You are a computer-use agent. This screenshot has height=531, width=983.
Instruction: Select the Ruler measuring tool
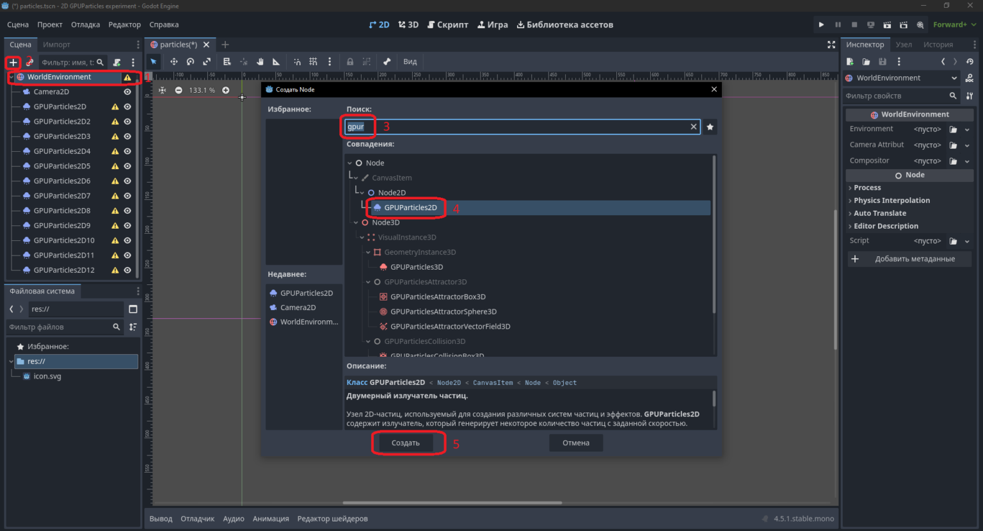pos(276,61)
